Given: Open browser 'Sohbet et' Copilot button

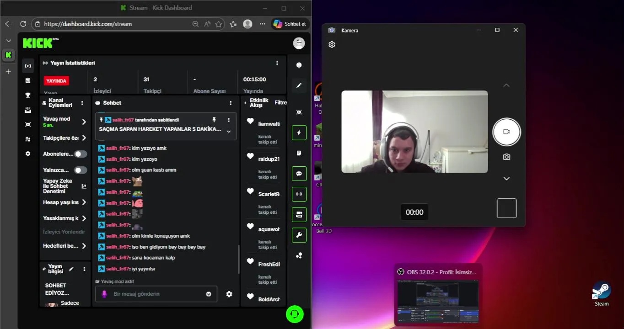Looking at the screenshot, I should (x=290, y=24).
